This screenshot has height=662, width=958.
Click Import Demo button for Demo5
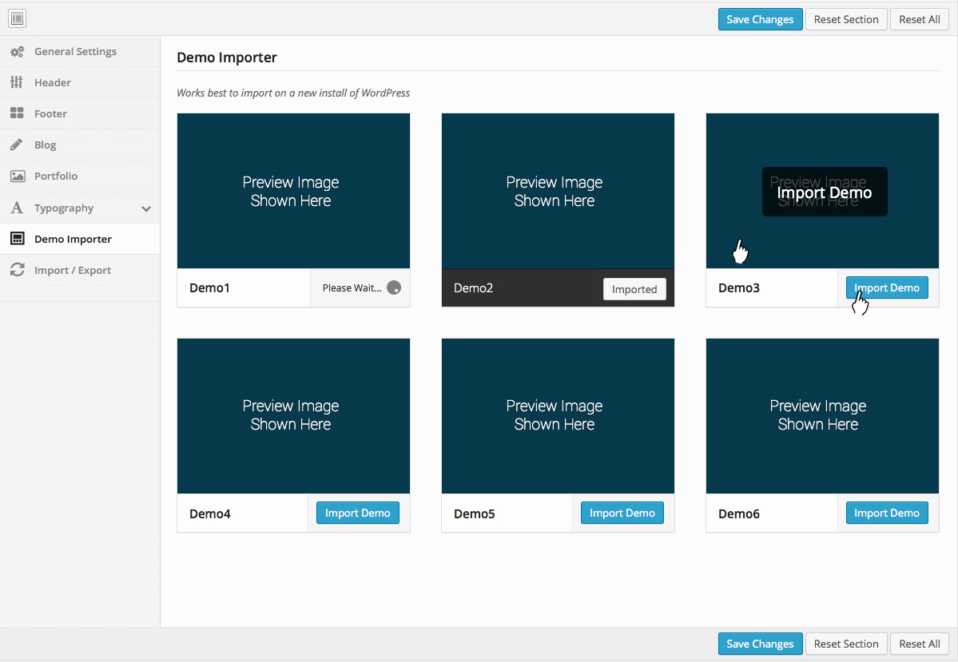click(x=622, y=513)
